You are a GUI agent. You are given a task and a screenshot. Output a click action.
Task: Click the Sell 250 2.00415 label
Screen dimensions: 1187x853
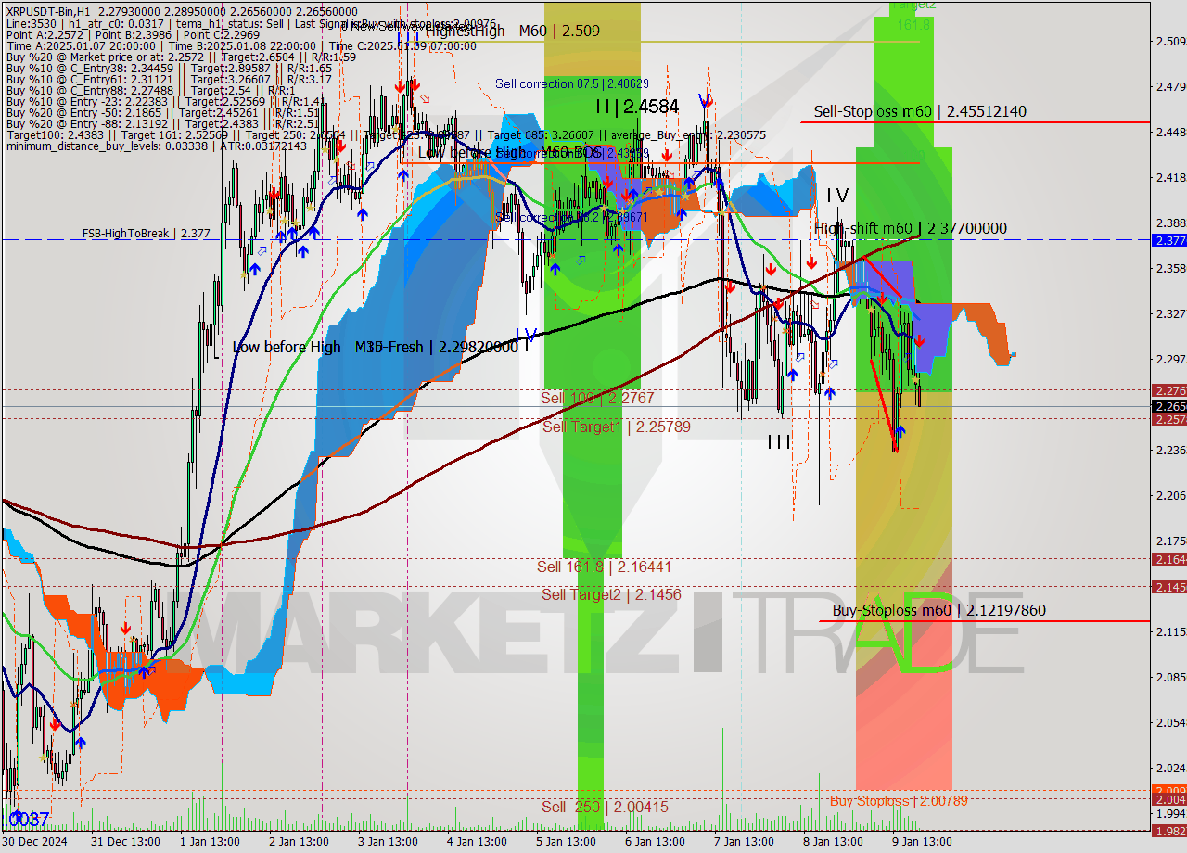(605, 807)
